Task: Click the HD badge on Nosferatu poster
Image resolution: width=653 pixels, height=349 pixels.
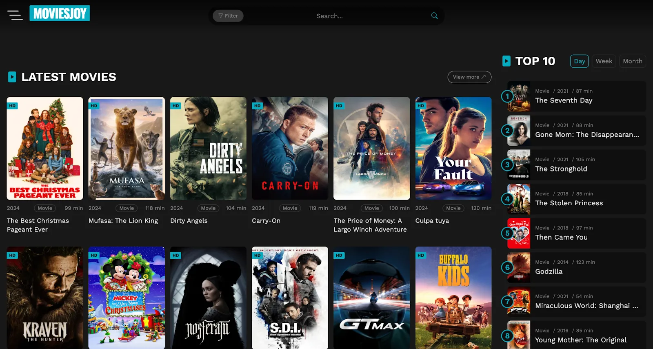Action: [x=176, y=256]
